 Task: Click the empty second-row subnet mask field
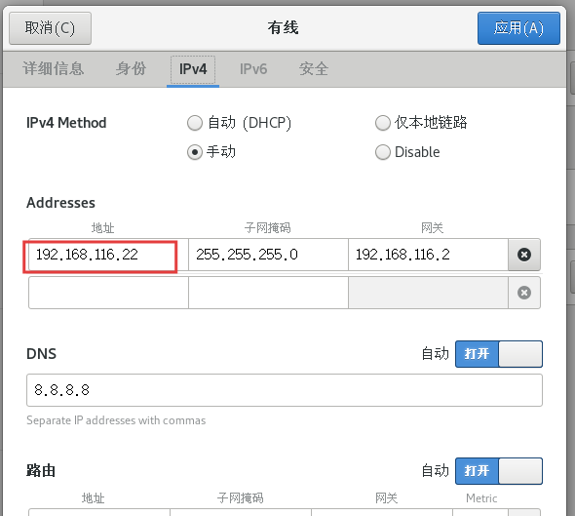[x=268, y=293]
